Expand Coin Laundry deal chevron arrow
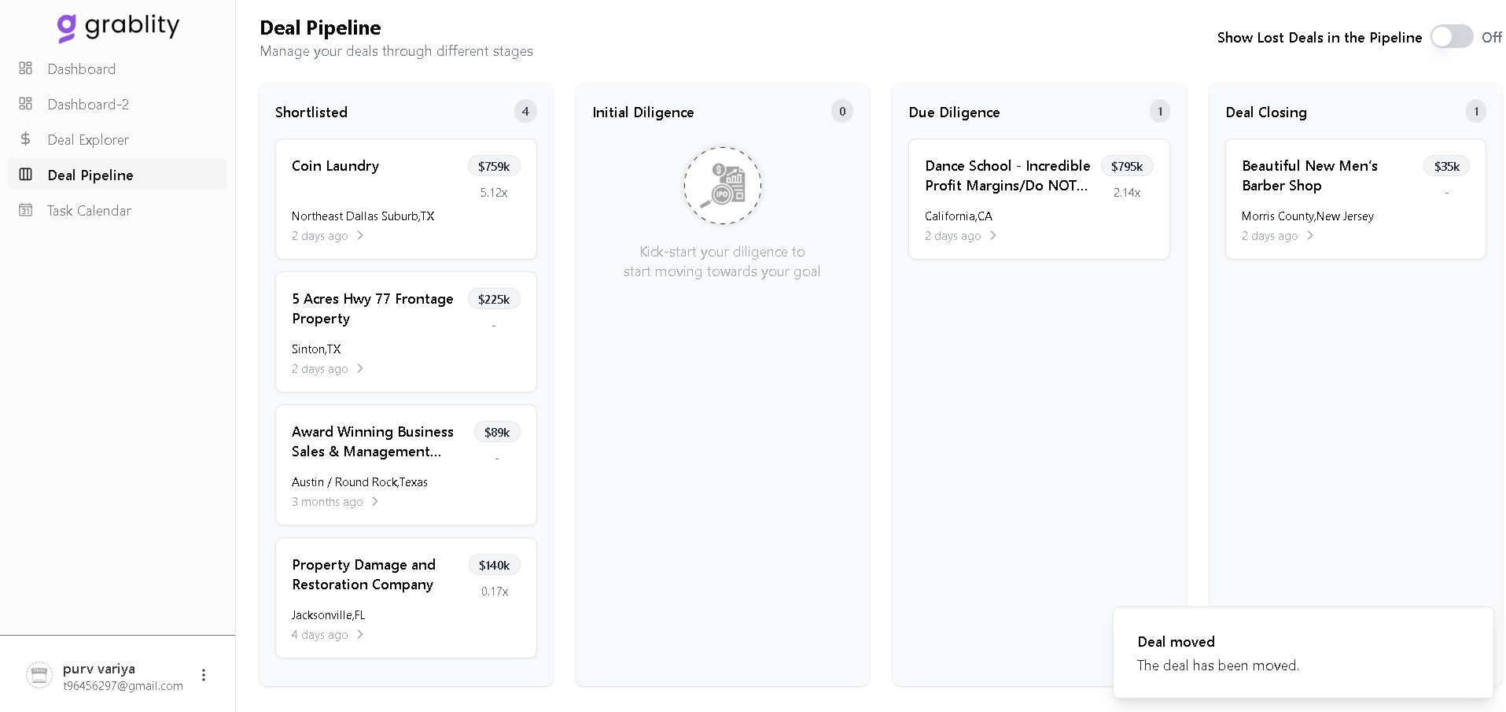1506x712 pixels. click(x=360, y=235)
